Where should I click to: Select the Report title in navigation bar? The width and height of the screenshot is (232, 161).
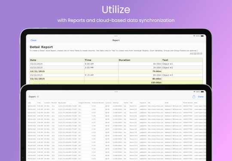pos(116,40)
